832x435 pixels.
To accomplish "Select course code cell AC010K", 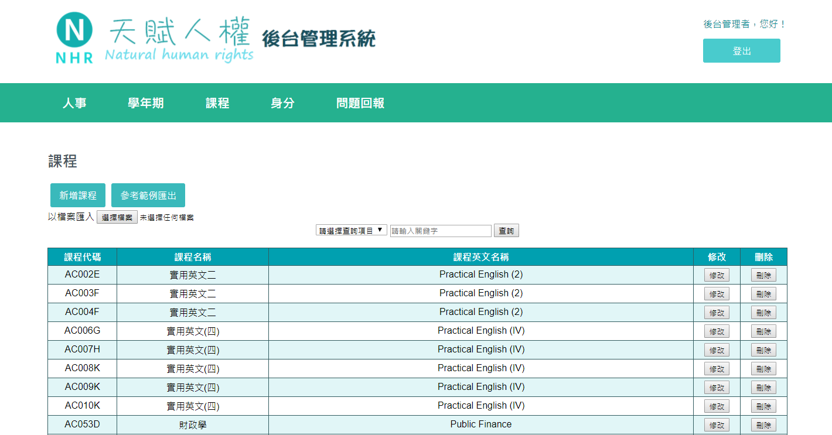I will [x=83, y=406].
